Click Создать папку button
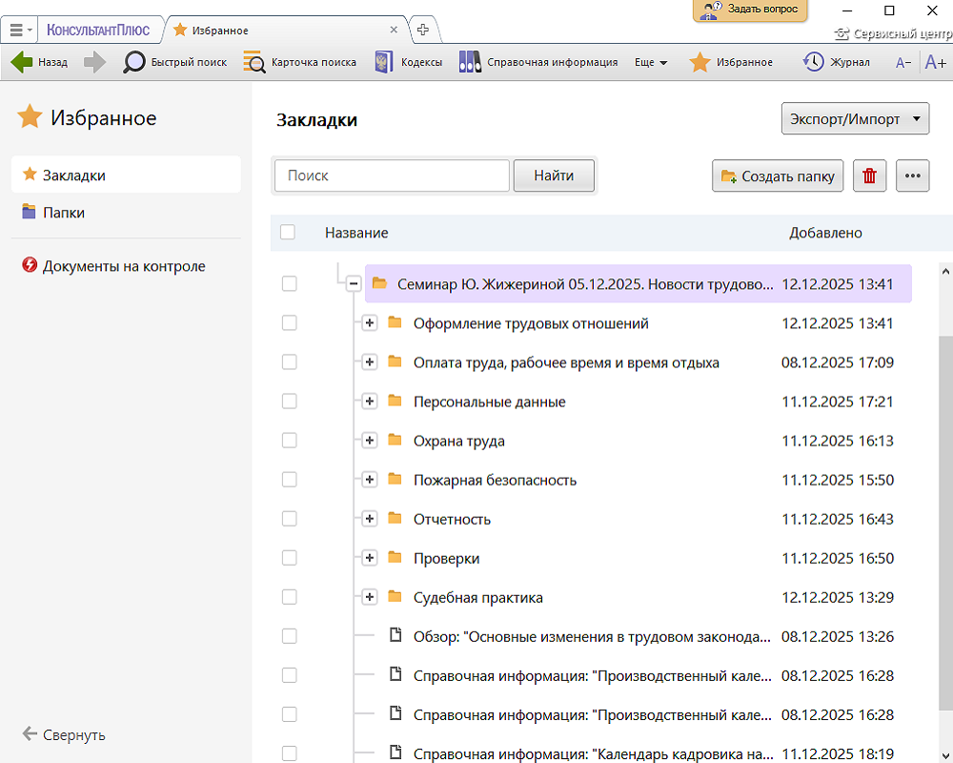Screen dimensions: 953x763 pos(778,175)
